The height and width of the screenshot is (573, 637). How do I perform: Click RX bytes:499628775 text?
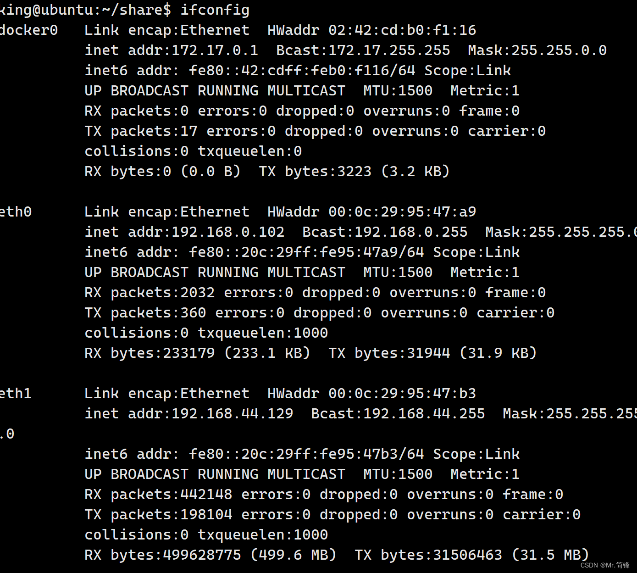click(163, 555)
